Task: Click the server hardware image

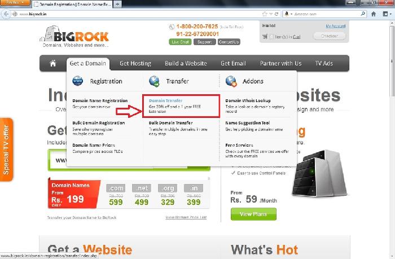Action: pos(320,174)
